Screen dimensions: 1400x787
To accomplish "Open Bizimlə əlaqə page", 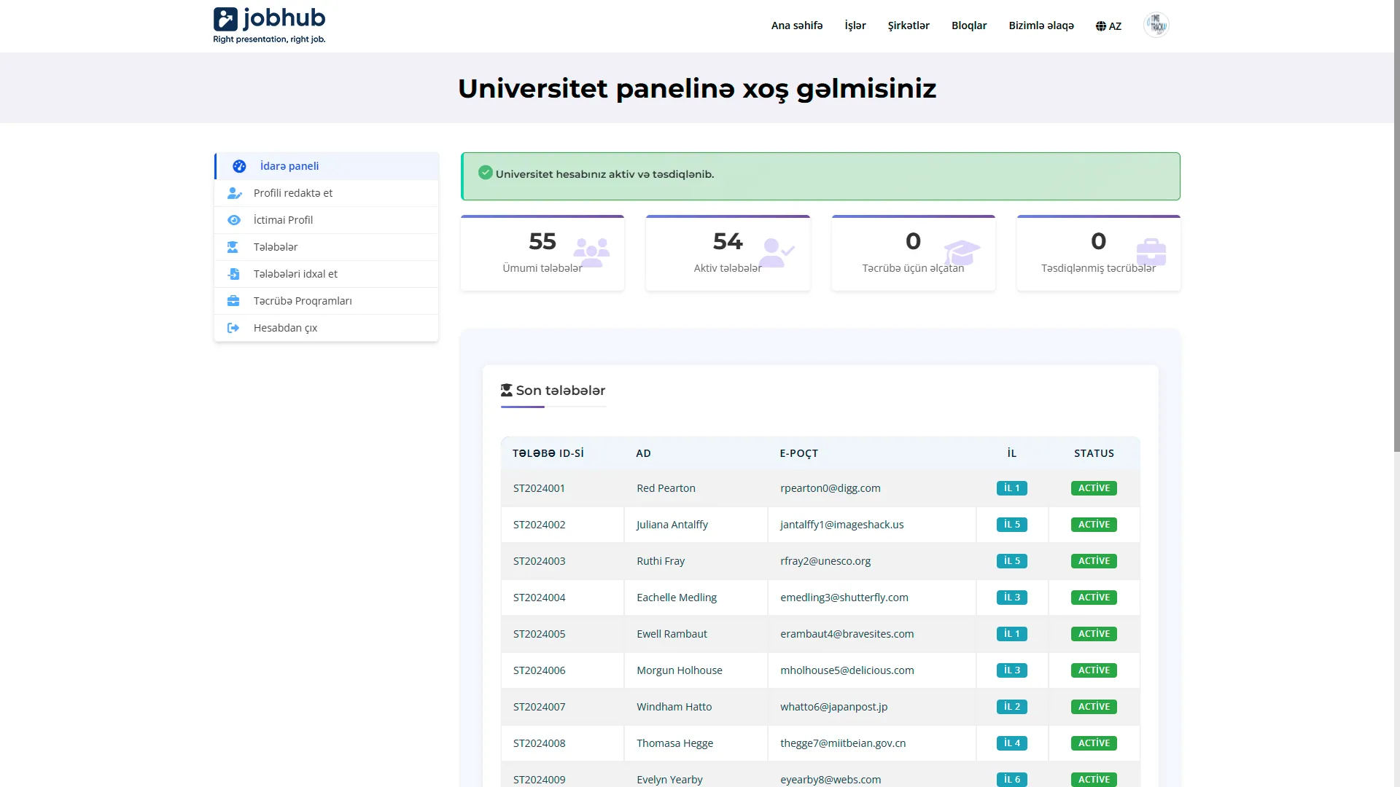I will [x=1041, y=26].
